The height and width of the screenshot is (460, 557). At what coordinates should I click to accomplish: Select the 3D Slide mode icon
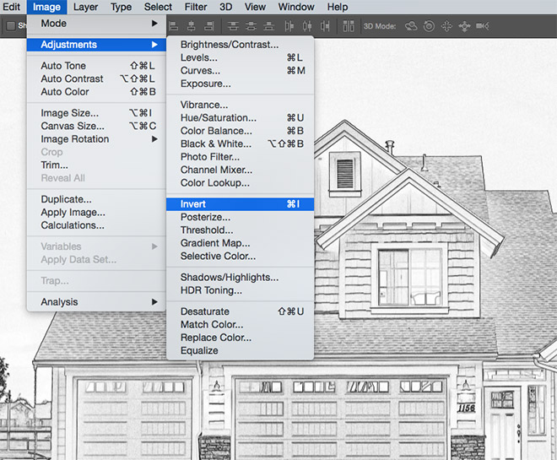(x=464, y=26)
